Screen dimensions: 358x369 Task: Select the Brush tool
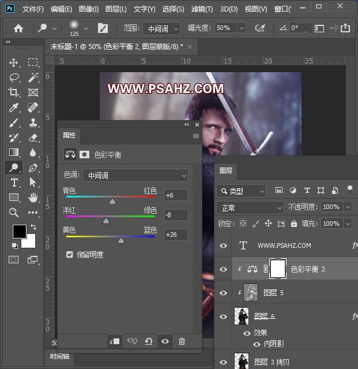(14, 122)
